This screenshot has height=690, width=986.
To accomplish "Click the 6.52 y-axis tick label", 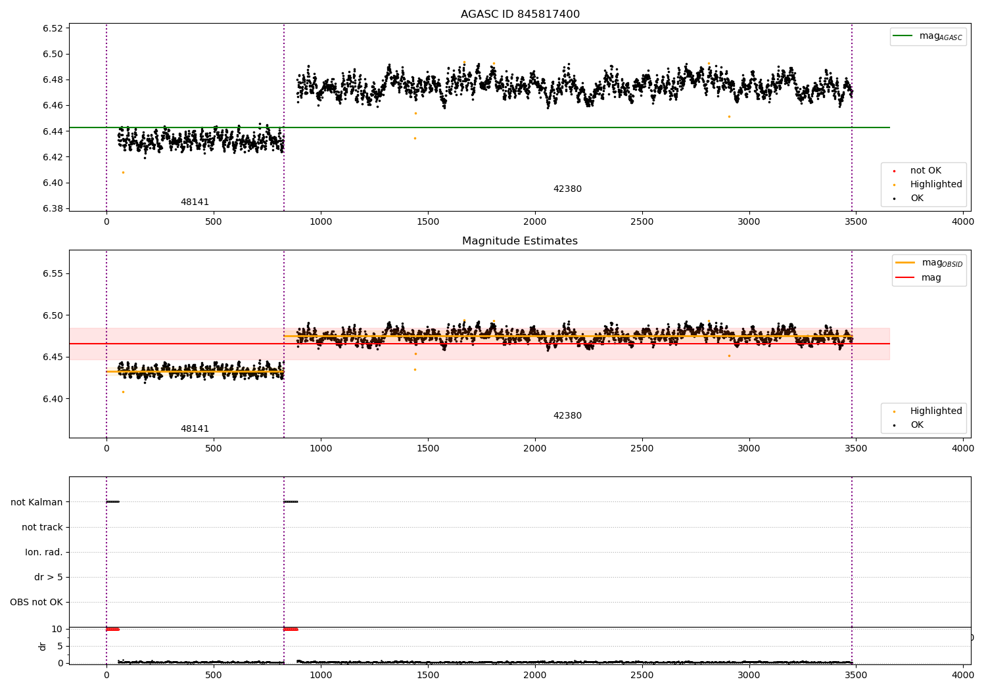I will 53,28.
